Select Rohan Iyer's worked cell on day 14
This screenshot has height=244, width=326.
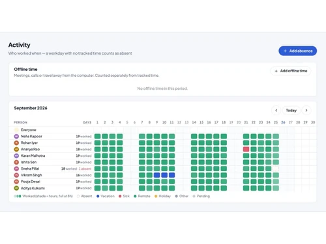(194, 142)
